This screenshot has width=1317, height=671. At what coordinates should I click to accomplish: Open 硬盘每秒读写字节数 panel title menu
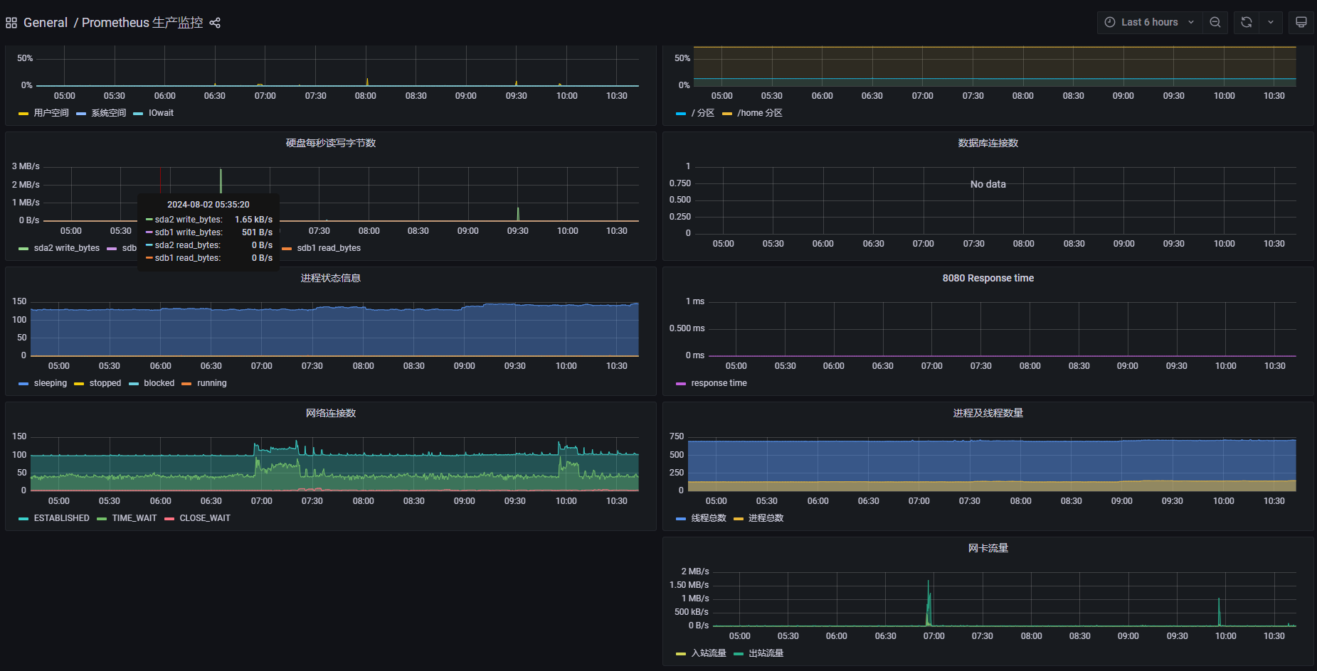(x=331, y=143)
